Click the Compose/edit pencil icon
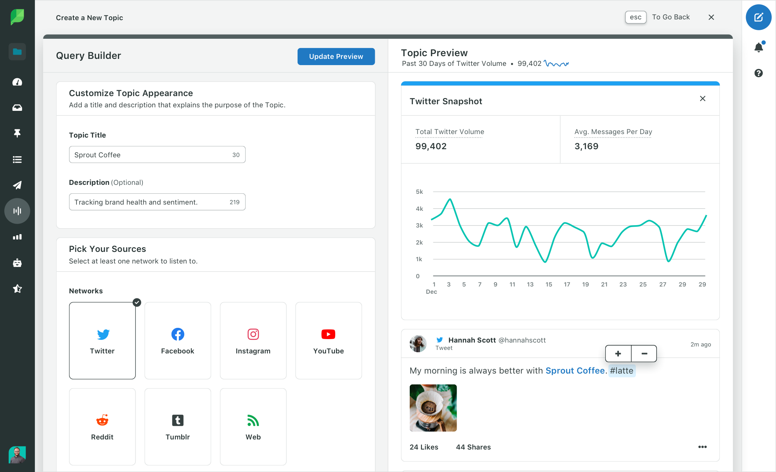 [759, 17]
